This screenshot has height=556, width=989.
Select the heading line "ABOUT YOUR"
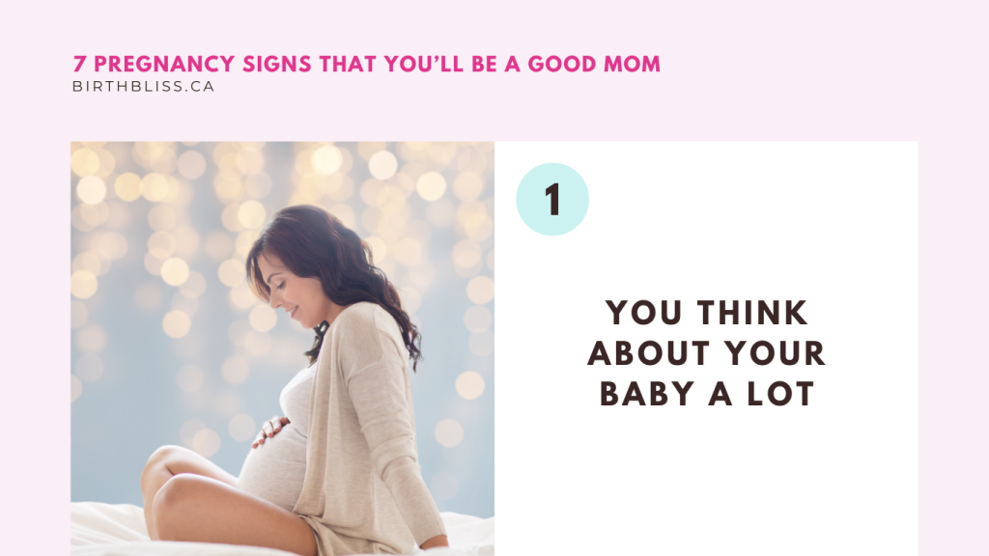tap(706, 353)
